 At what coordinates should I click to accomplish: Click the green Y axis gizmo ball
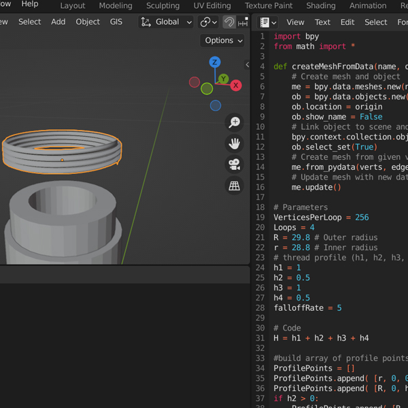click(x=223, y=79)
